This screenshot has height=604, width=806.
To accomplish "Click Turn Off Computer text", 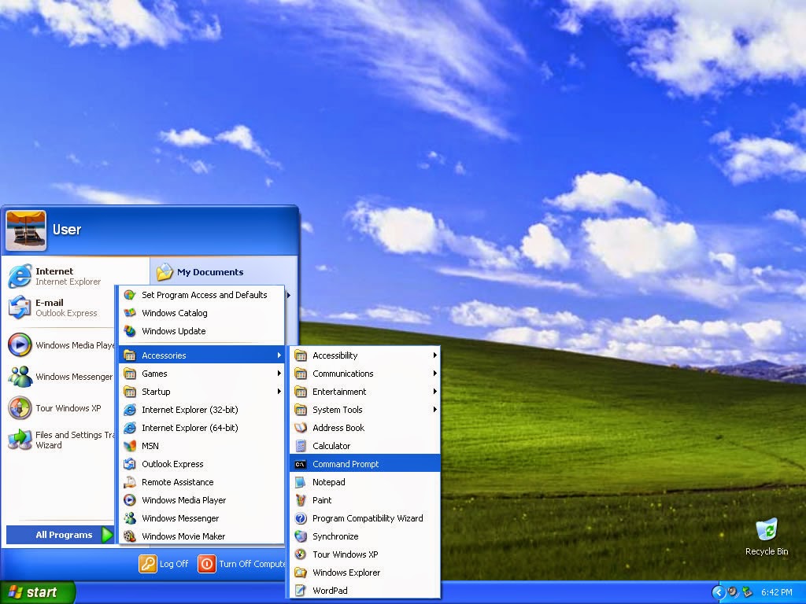I will 252,564.
